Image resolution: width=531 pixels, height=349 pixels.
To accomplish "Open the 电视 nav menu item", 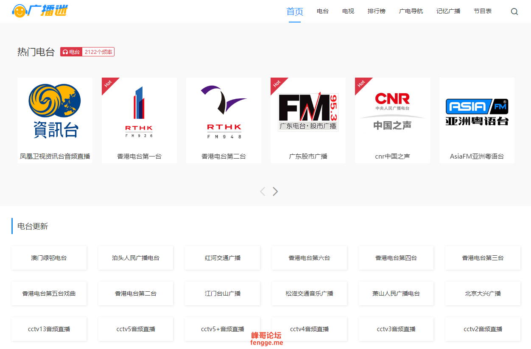I will pos(348,11).
